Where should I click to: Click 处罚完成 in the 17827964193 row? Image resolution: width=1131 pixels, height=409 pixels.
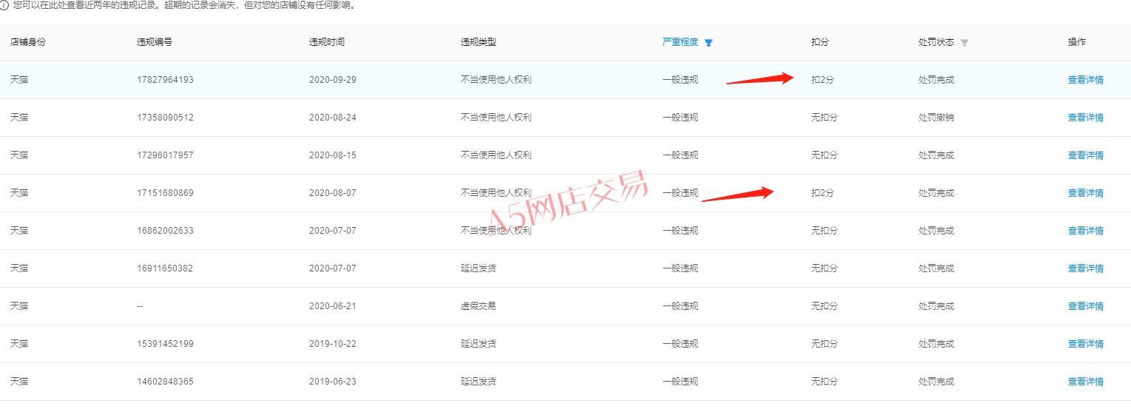coord(936,80)
